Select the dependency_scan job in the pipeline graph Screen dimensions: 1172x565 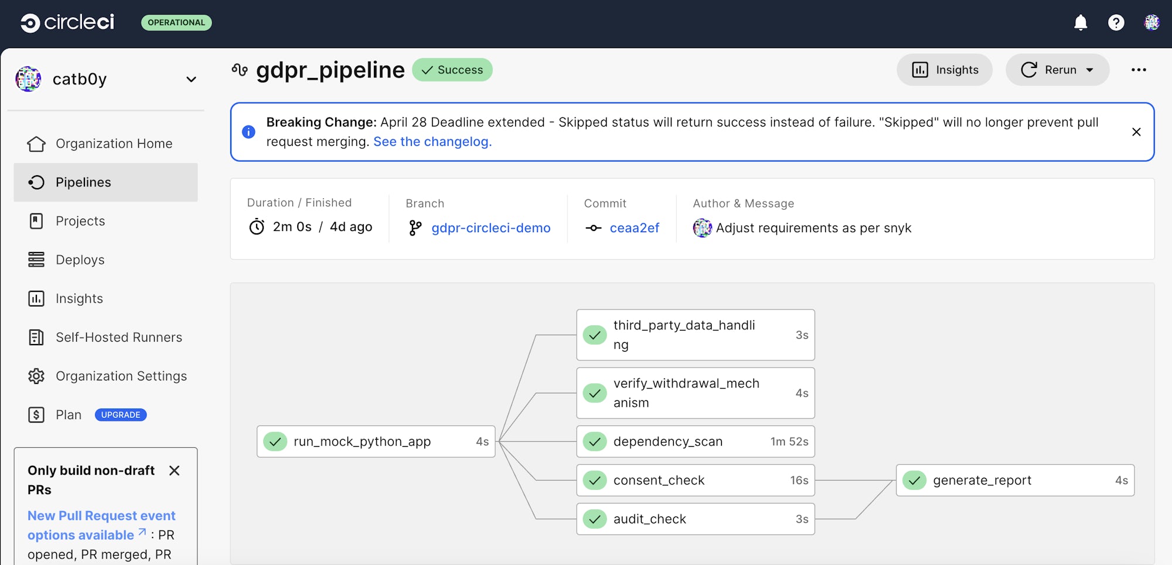point(695,441)
